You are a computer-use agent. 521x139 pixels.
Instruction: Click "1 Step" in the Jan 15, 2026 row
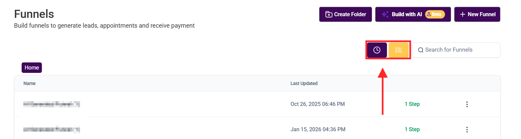(x=412, y=130)
